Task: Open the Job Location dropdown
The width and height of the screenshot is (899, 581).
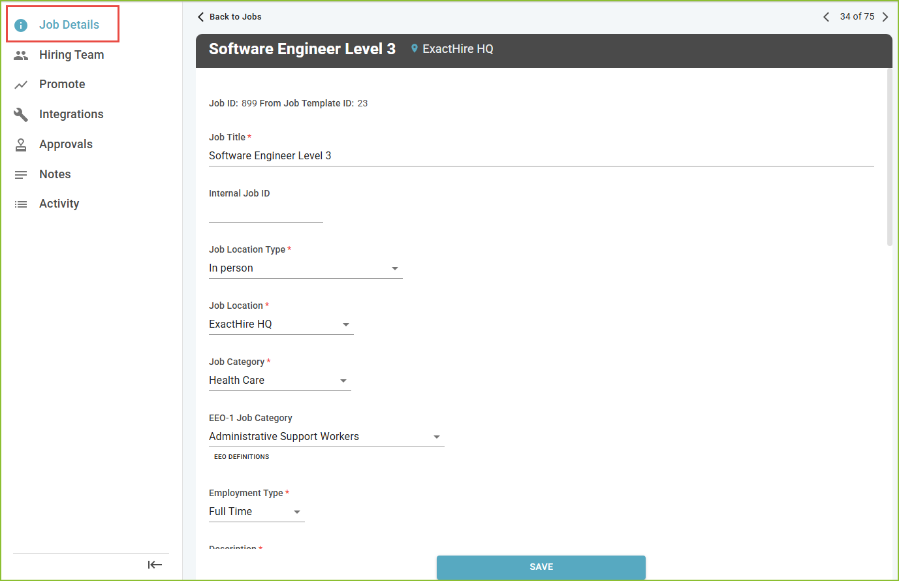Action: pyautogui.click(x=281, y=324)
